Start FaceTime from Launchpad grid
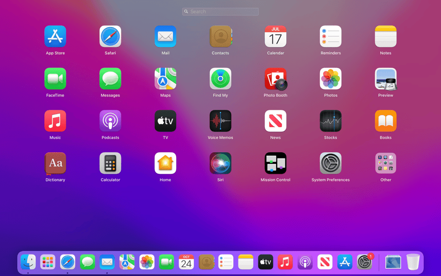 [x=55, y=79]
